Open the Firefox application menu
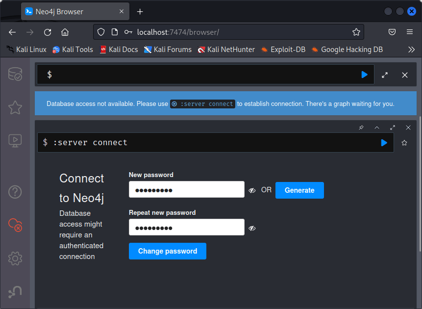 pos(409,31)
